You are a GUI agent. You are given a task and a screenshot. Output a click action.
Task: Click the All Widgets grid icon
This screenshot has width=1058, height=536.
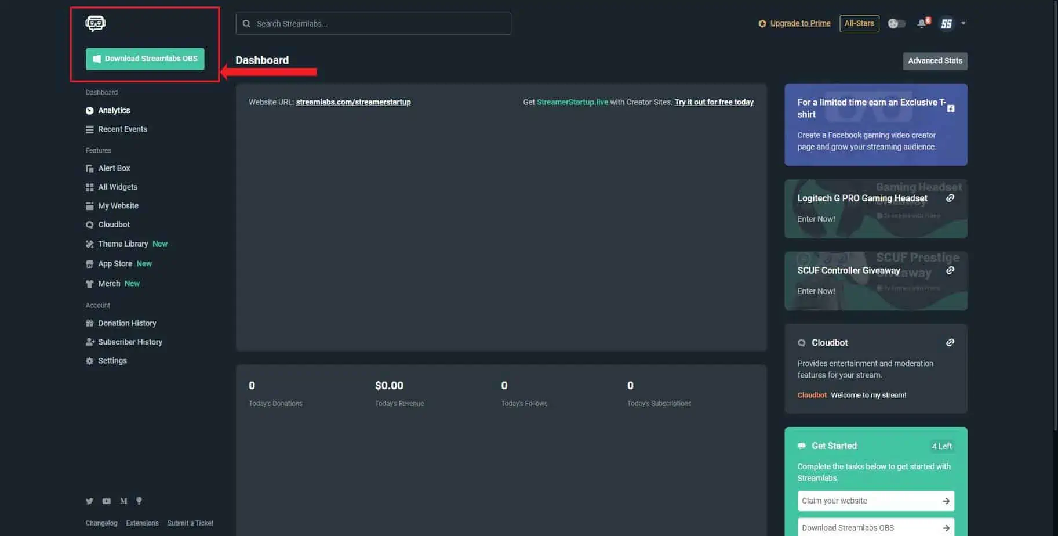89,187
